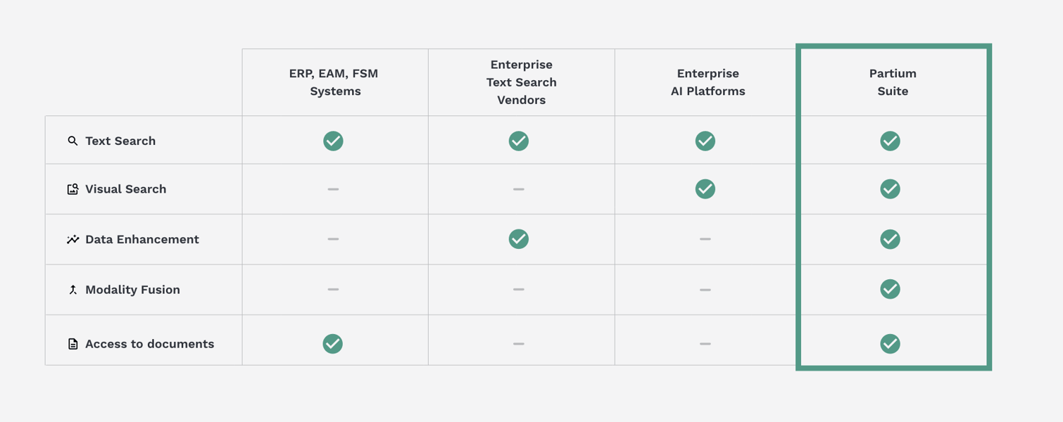Select the Partium Suite column header
Screen dimensions: 1063x422
tap(893, 82)
